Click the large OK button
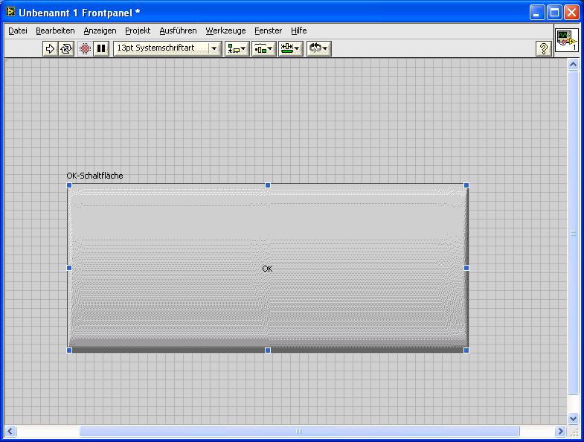The width and height of the screenshot is (584, 442). [x=267, y=268]
